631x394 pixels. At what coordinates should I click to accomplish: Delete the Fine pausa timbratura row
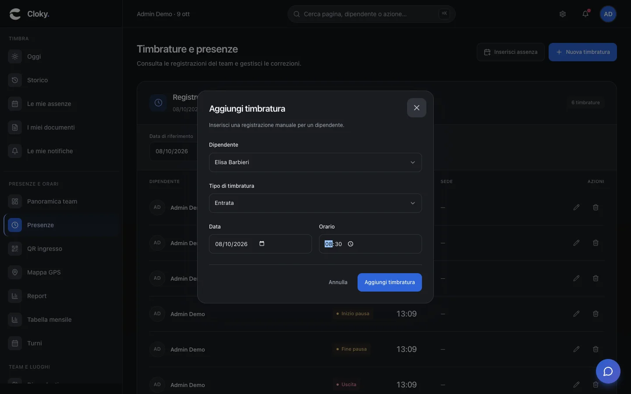pos(596,349)
